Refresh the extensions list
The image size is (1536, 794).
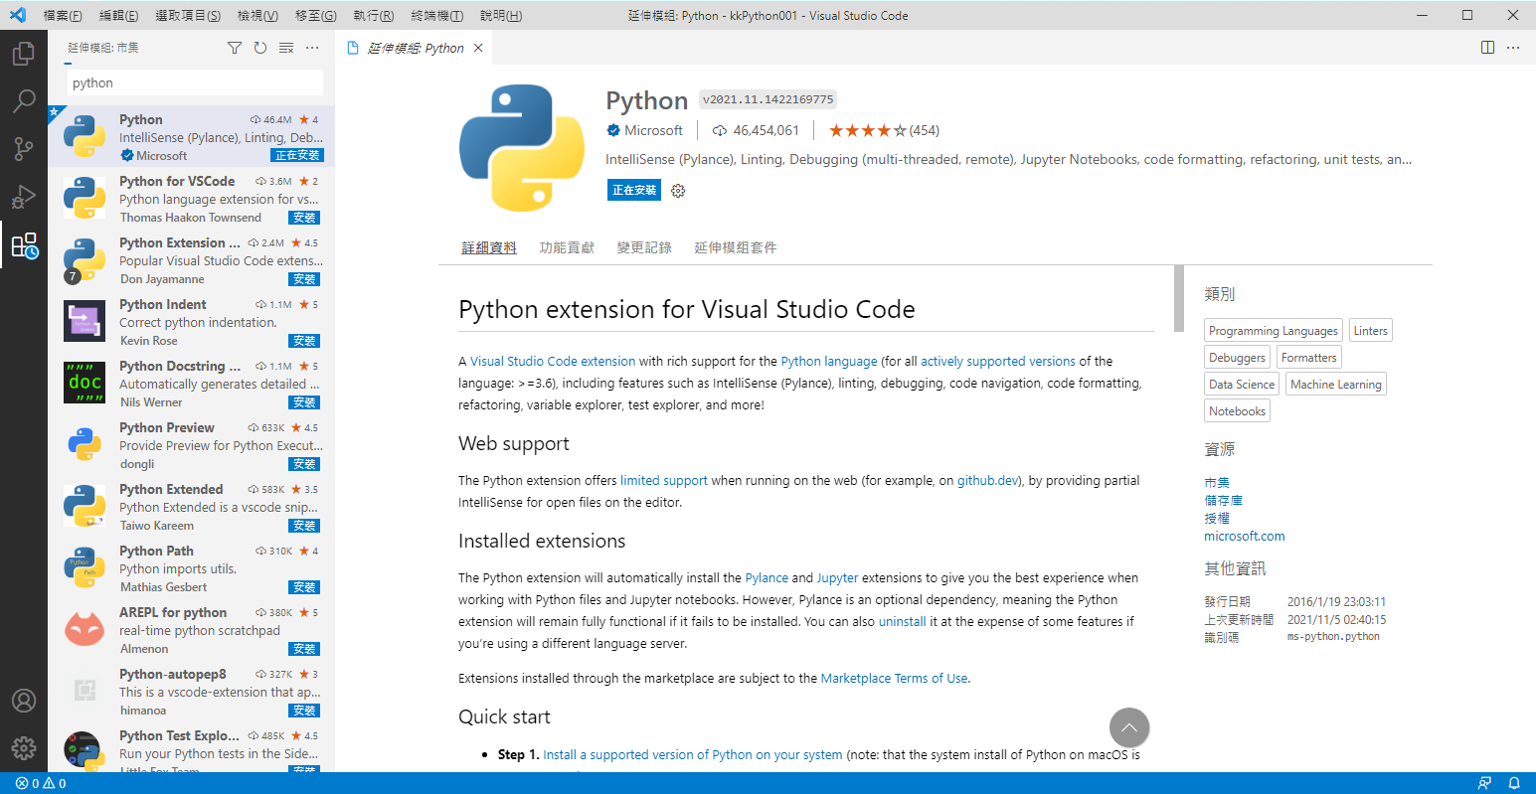[x=260, y=48]
